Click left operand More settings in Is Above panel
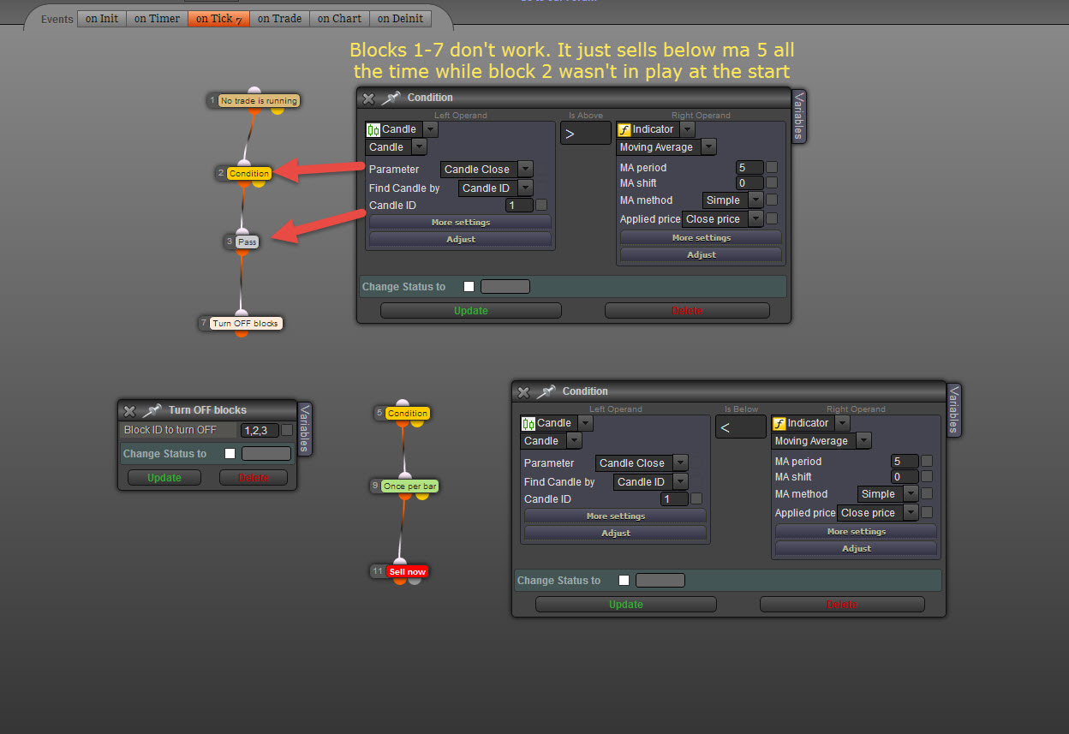This screenshot has height=734, width=1069. tap(461, 223)
